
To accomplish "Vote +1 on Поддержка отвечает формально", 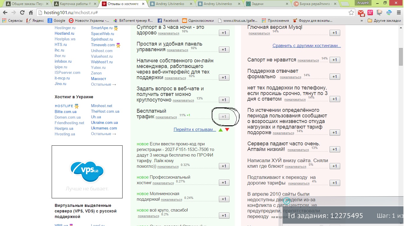I will 335,77.
